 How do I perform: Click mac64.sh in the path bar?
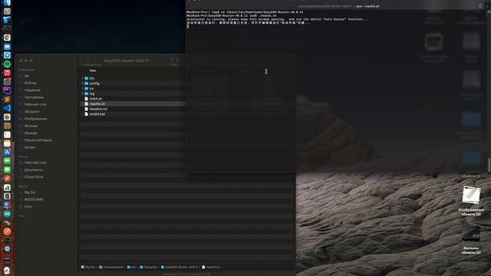(210, 267)
